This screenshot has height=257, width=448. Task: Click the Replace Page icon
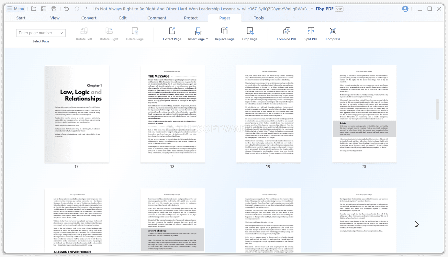coord(225,31)
